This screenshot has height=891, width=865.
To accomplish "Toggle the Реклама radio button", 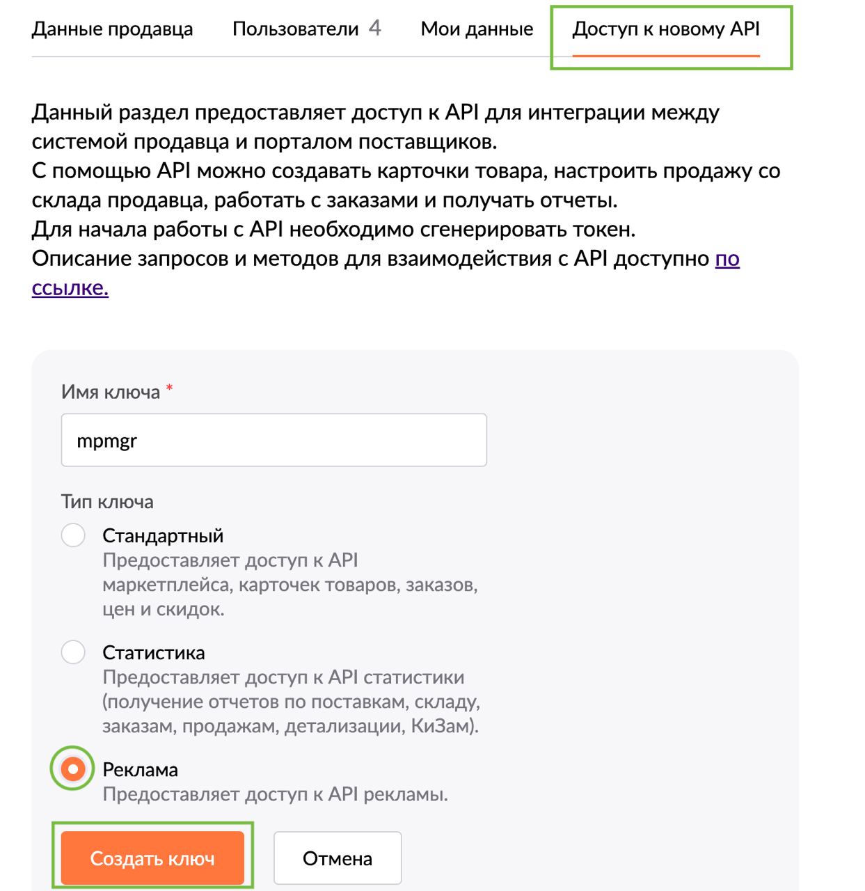I will [73, 769].
